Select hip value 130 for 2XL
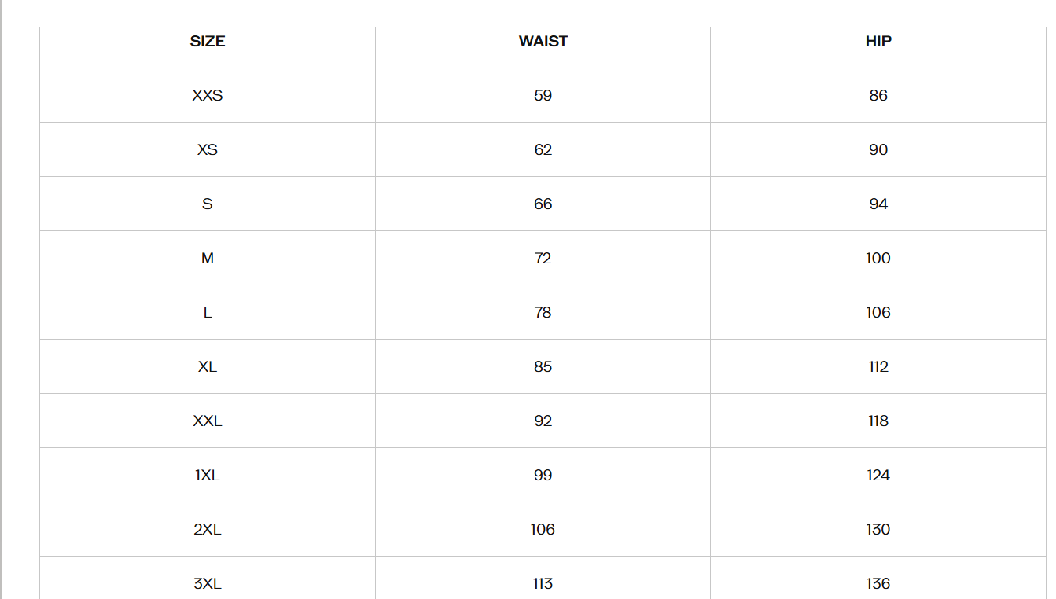 point(878,530)
